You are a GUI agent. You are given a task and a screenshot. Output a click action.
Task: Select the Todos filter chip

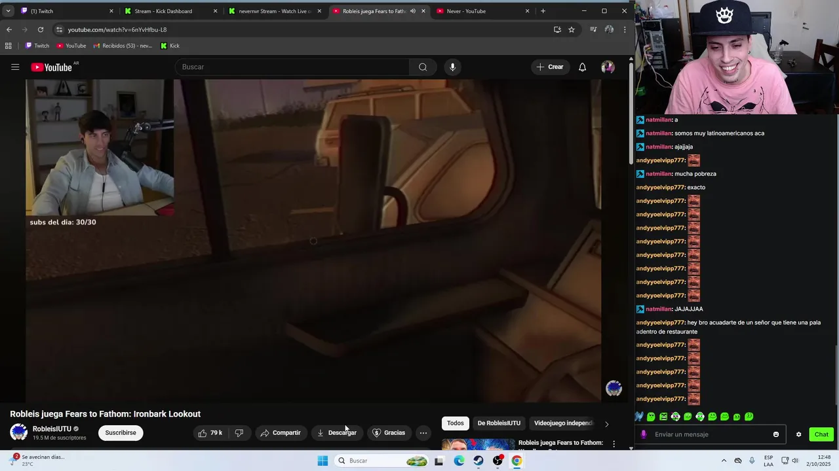point(455,423)
